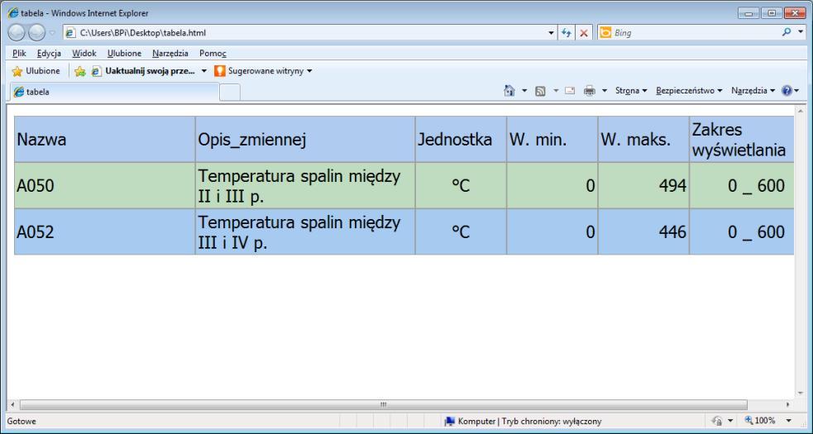Expand the Print options dropdown arrow

(x=604, y=91)
